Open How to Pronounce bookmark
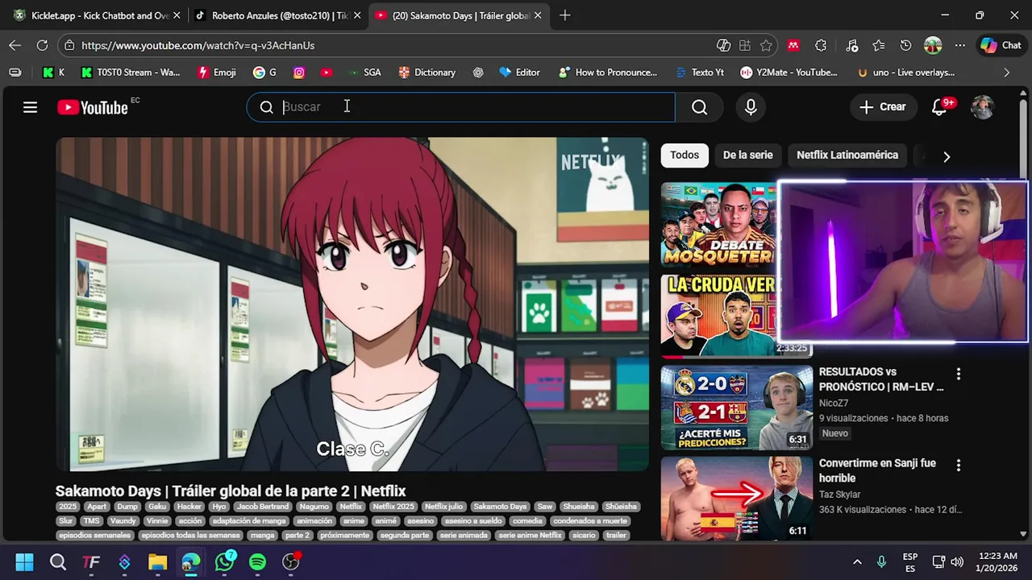Image resolution: width=1032 pixels, height=580 pixels. coord(608,72)
